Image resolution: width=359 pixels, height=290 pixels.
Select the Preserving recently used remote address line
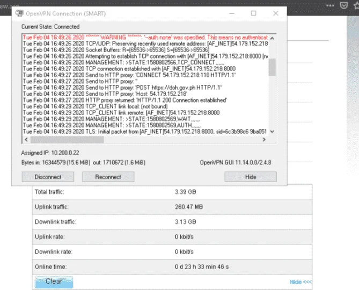pyautogui.click(x=145, y=44)
